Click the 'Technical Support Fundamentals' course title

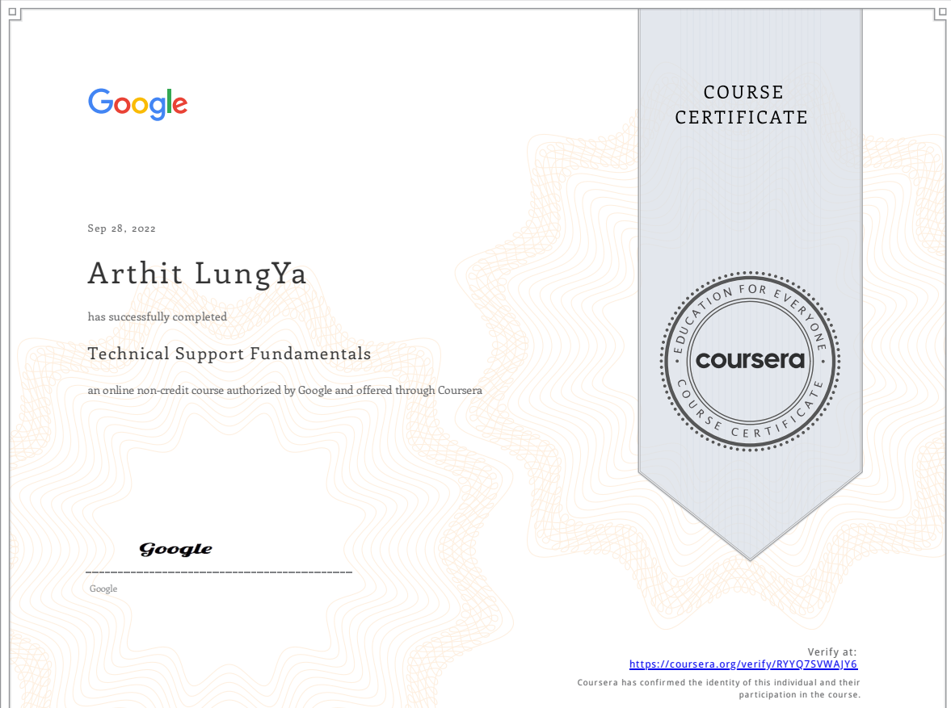point(229,354)
